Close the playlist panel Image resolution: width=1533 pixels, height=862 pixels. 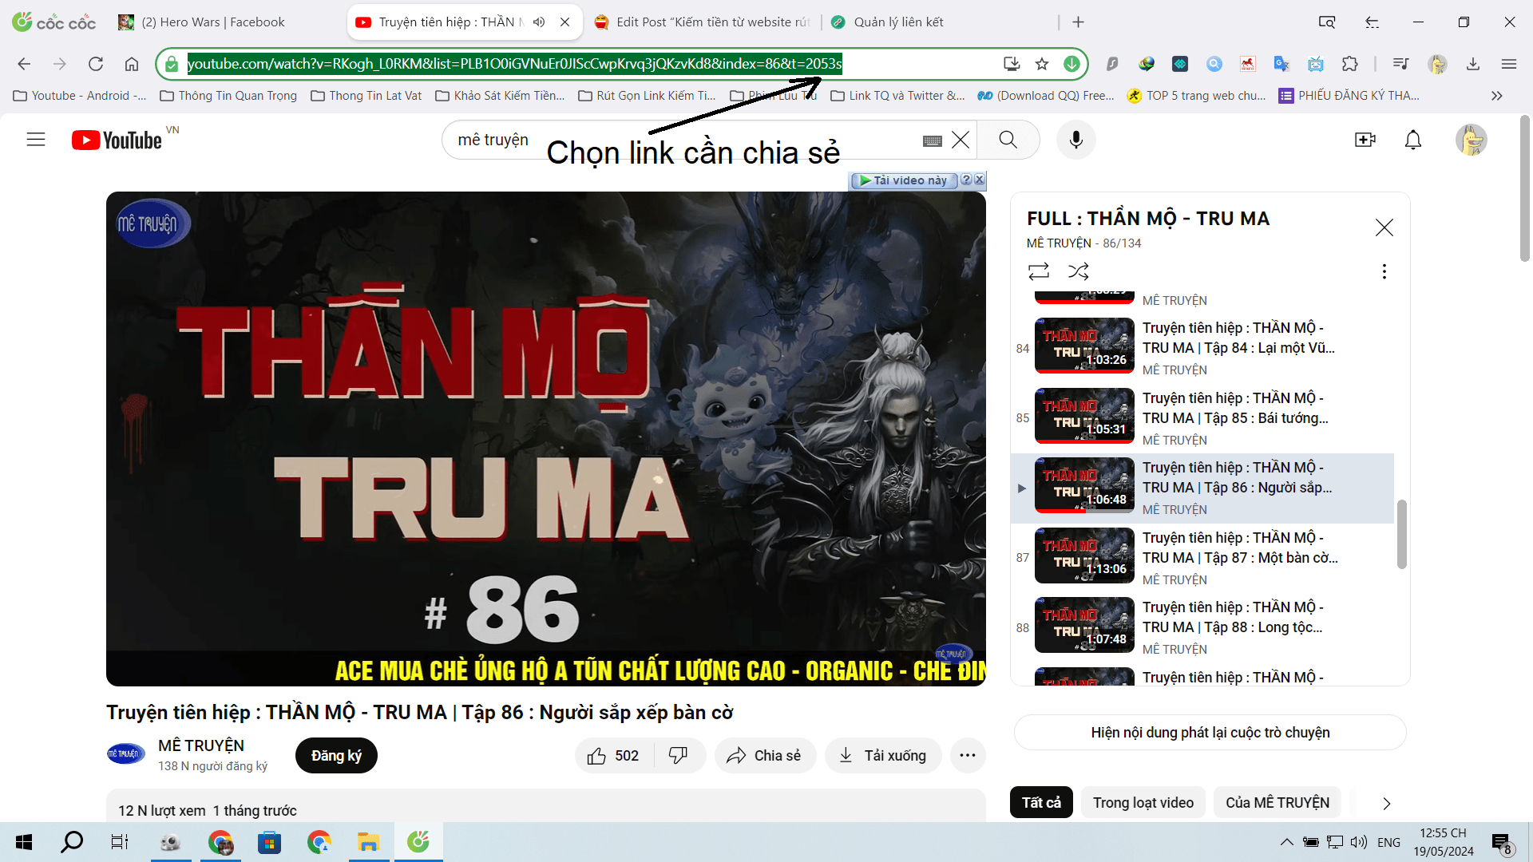coord(1384,227)
